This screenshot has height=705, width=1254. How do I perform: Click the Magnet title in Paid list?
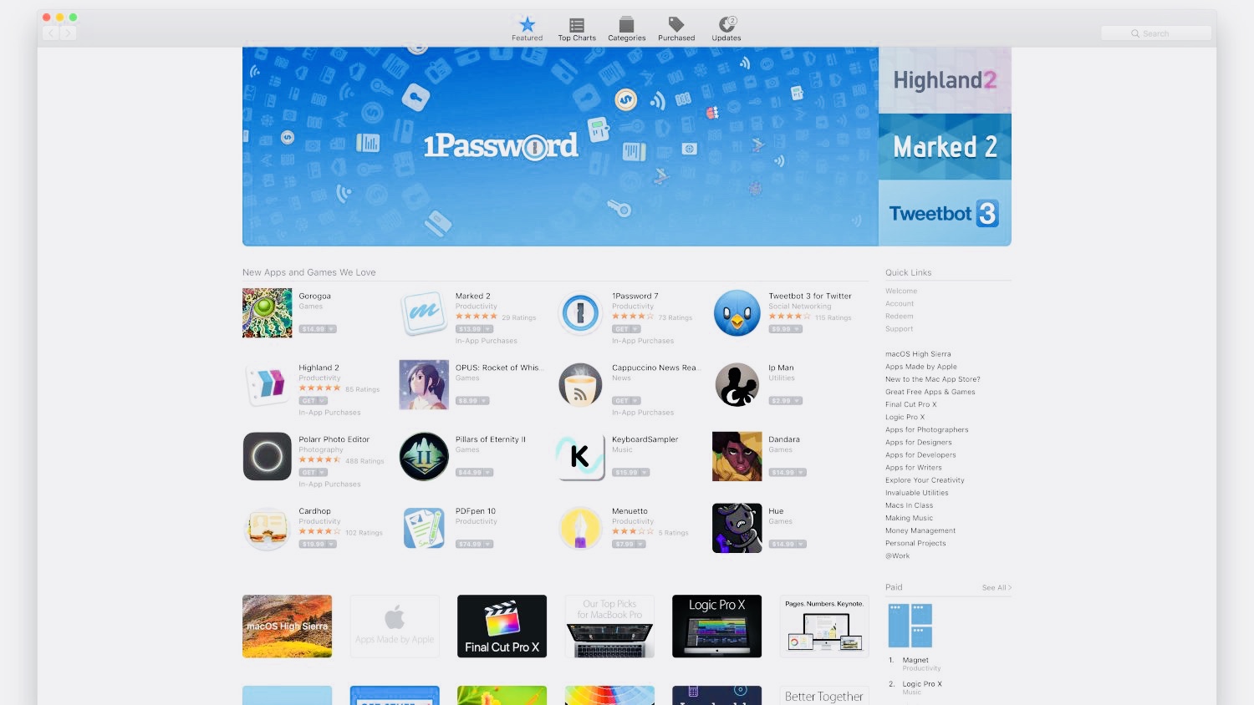(x=915, y=660)
